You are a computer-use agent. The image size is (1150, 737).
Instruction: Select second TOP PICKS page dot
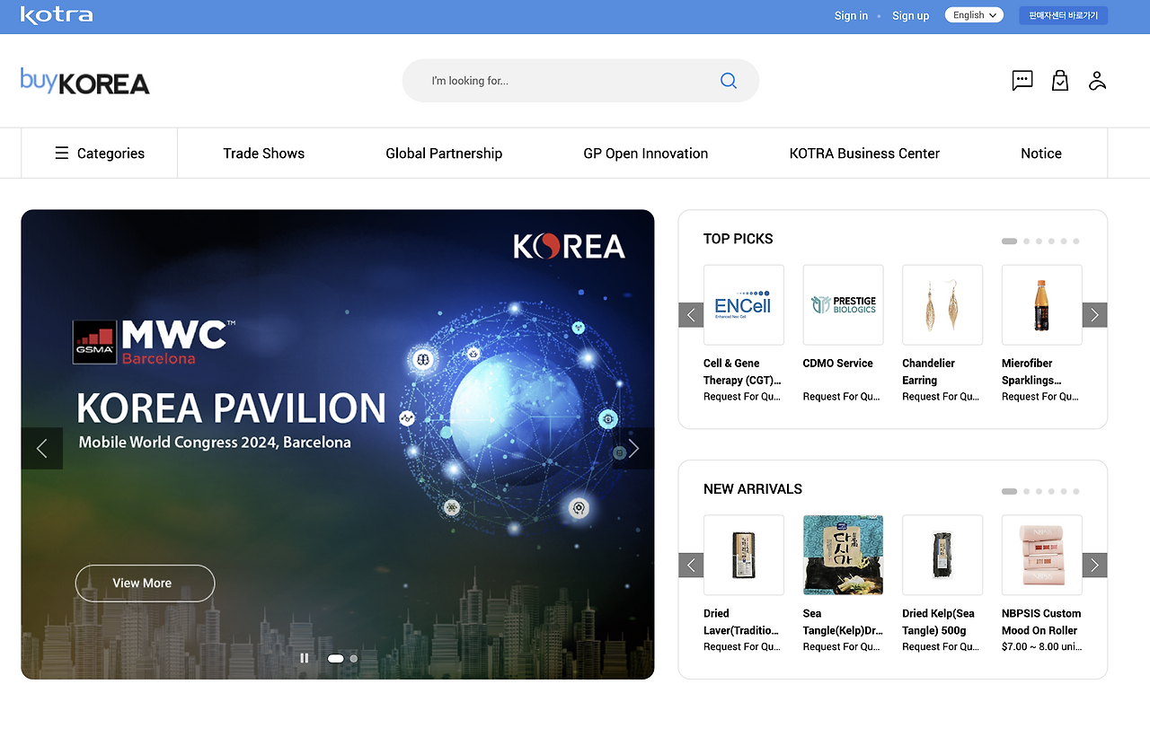point(1027,241)
